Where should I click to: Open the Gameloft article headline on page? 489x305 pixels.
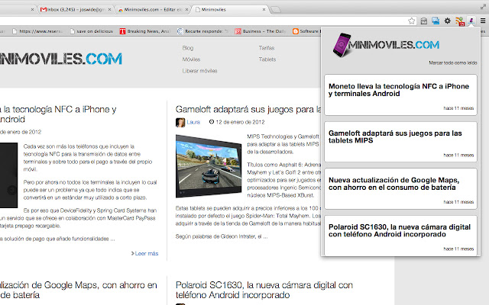[x=248, y=110]
